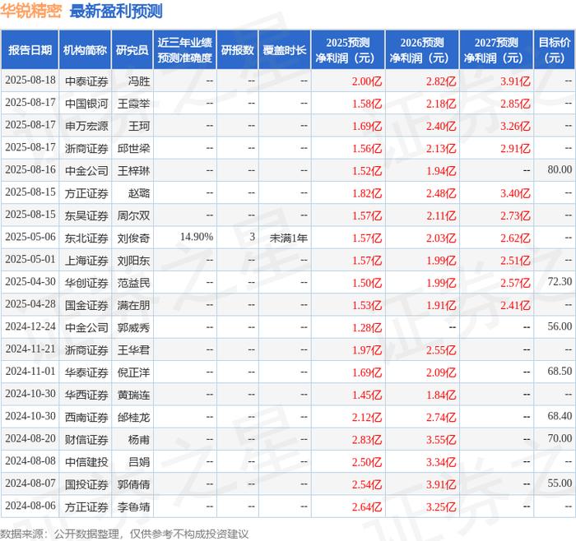Select the 东北证券 institution cell
The height and width of the screenshot is (541, 576).
click(x=86, y=238)
